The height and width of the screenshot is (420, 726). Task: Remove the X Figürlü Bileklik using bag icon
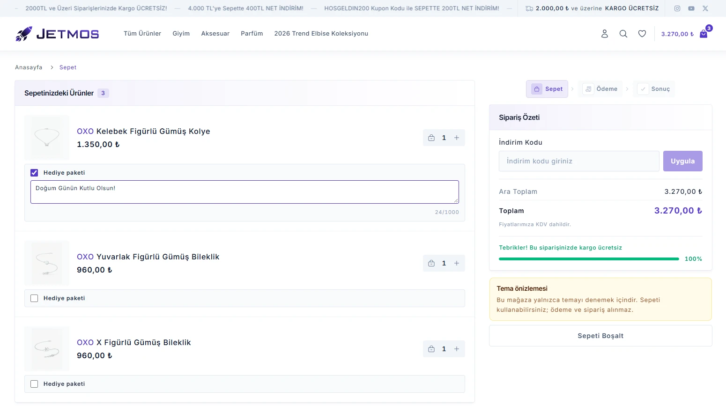click(431, 349)
